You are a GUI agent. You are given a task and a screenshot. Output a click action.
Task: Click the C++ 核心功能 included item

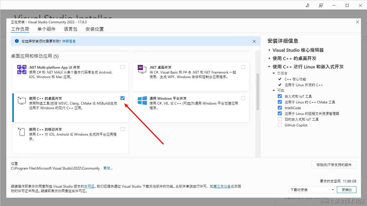tap(295, 79)
